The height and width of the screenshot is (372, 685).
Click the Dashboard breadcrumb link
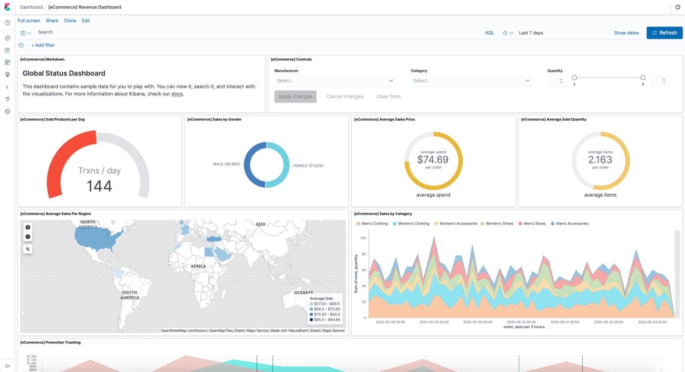click(x=31, y=7)
